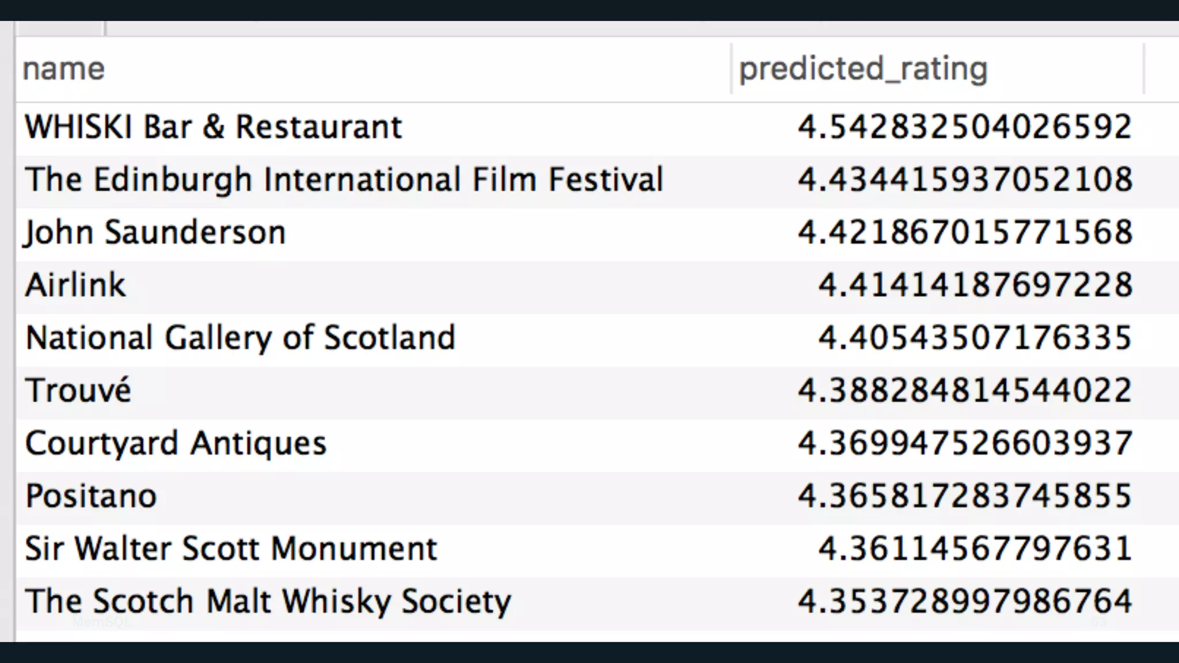The width and height of the screenshot is (1179, 663).
Task: Select the Positano row
Action: pyautogui.click(x=91, y=496)
